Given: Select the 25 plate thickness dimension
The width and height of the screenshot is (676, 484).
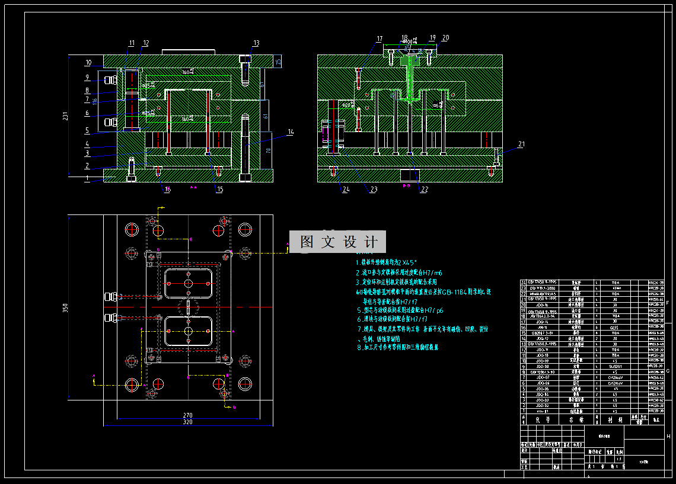Looking at the screenshot, I should coord(279,61).
